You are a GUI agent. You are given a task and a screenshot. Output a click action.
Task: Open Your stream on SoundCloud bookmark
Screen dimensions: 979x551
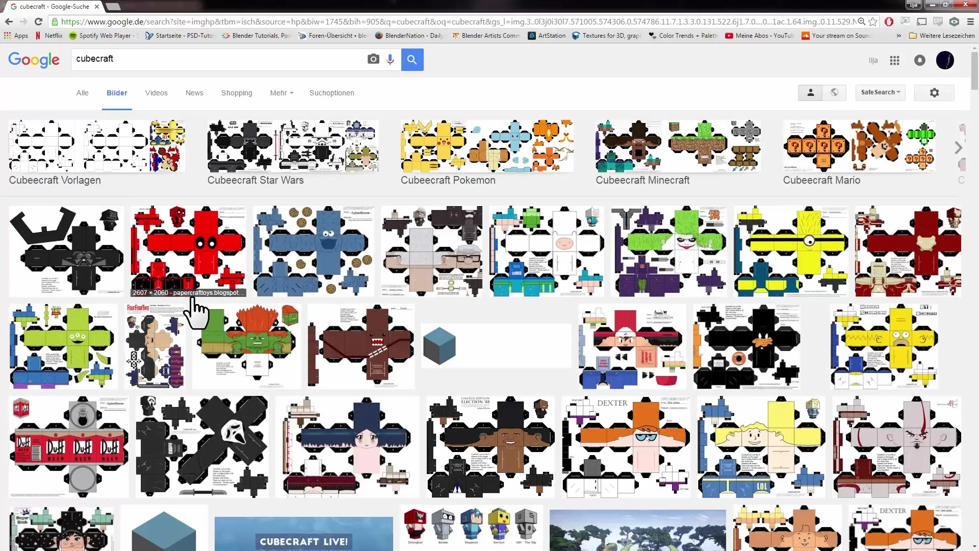tap(836, 36)
